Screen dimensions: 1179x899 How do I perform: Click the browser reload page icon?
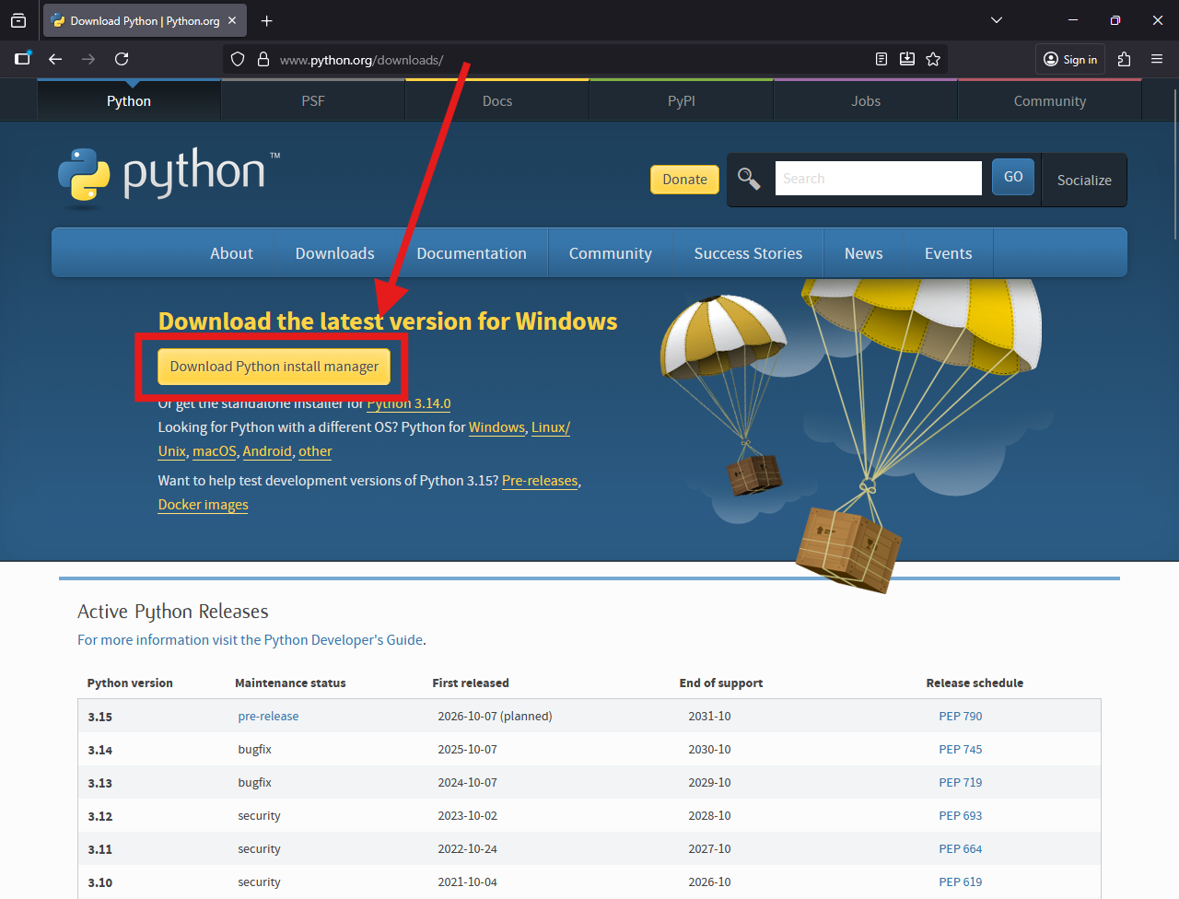tap(122, 59)
